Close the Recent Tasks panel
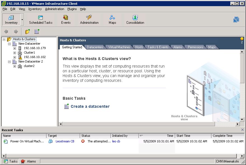The width and height of the screenshot is (246, 165). click(x=242, y=130)
